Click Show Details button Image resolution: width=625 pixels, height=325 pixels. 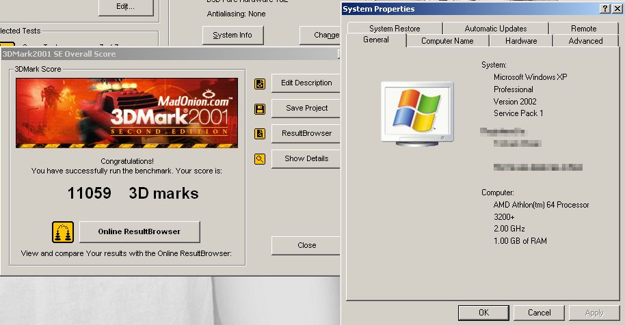click(306, 158)
